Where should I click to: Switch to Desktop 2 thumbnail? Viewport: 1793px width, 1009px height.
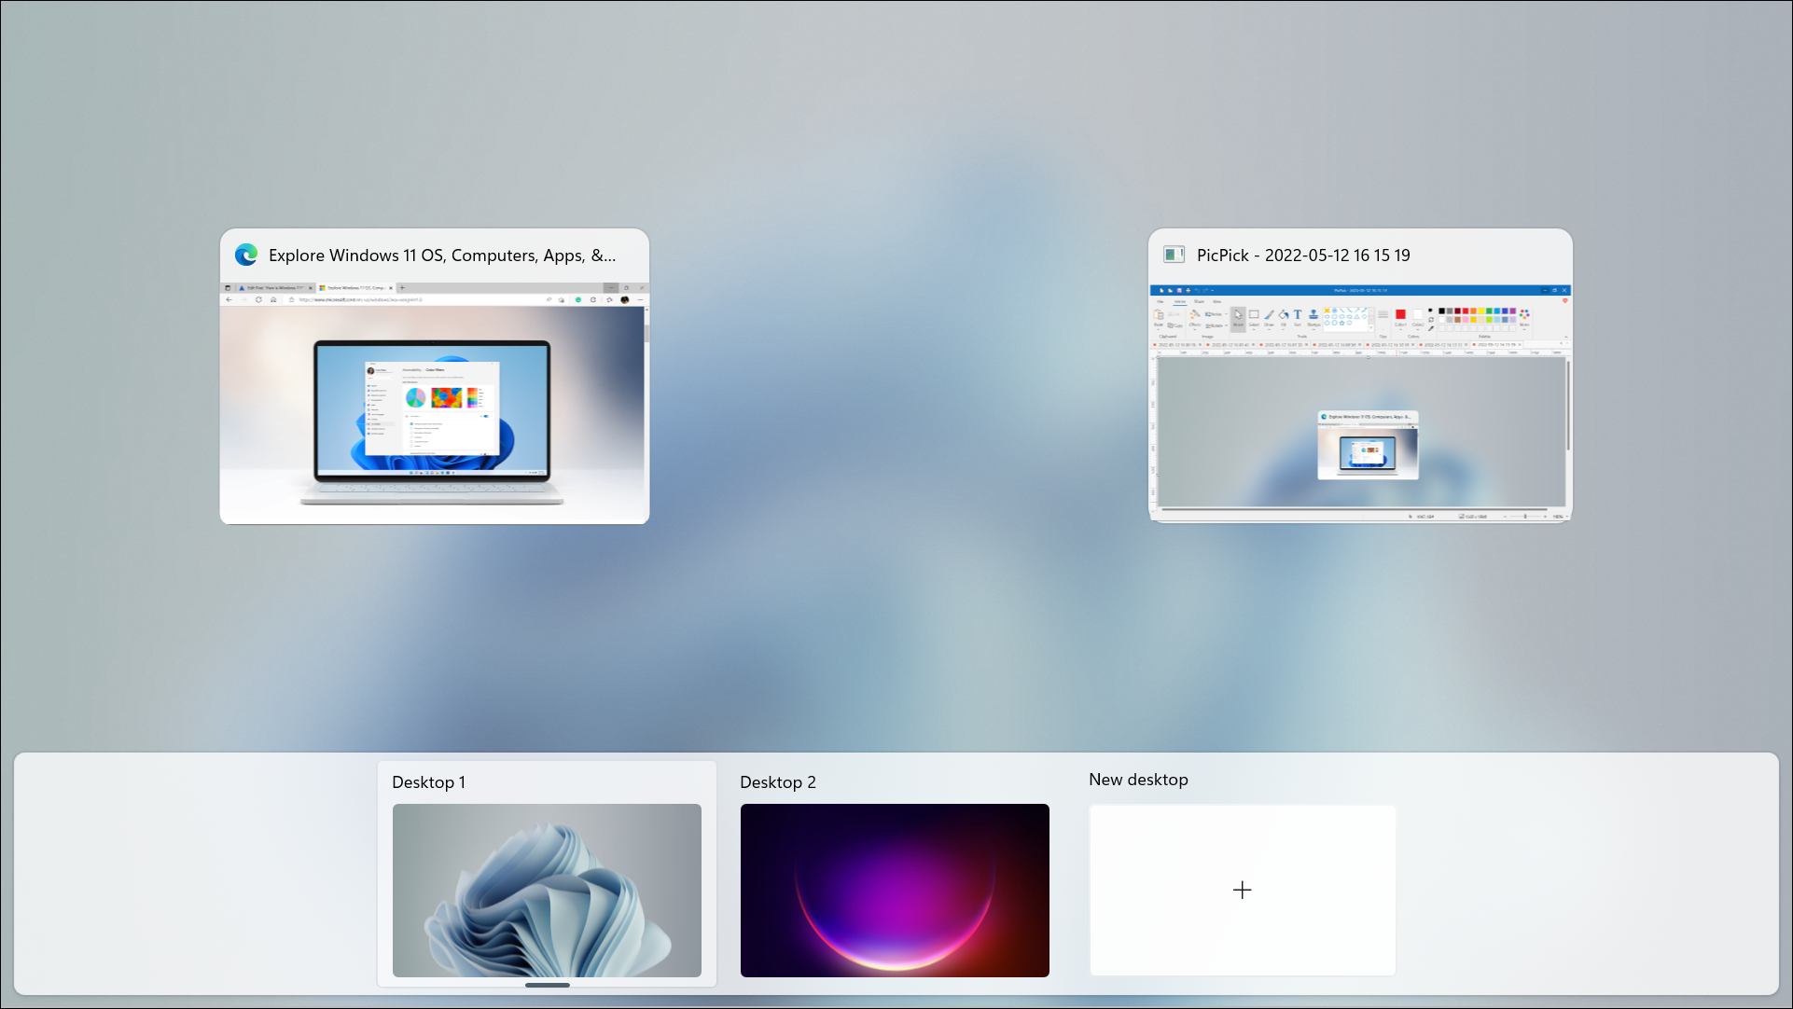894,890
